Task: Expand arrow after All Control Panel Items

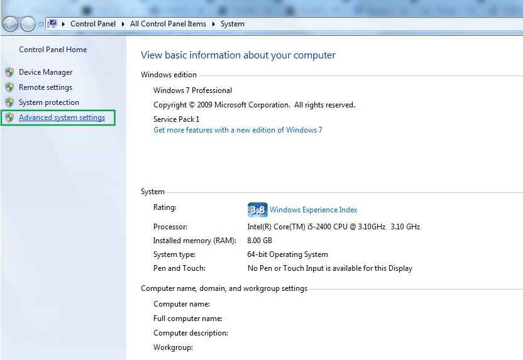Action: pyautogui.click(x=213, y=24)
